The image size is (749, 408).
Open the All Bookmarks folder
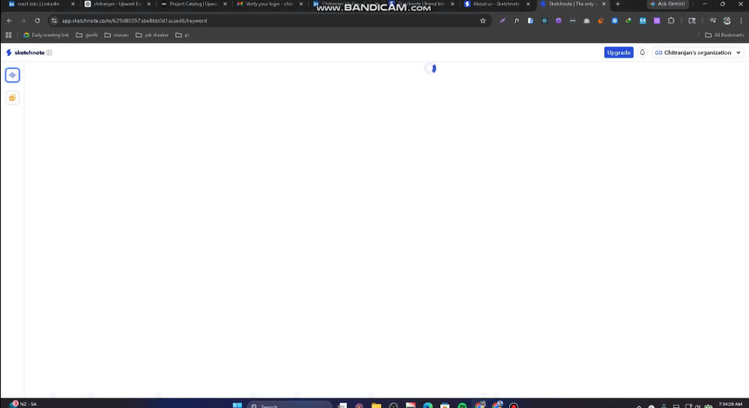pos(724,35)
